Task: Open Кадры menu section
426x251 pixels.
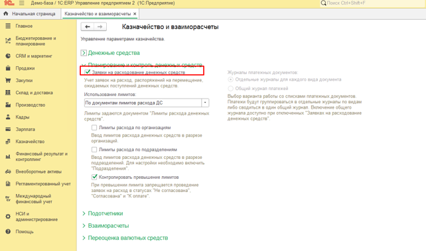Action: [x=23, y=117]
